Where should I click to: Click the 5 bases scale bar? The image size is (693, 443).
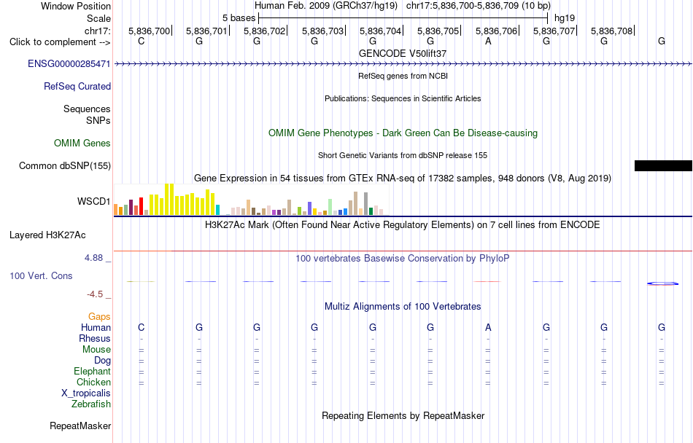(403, 18)
